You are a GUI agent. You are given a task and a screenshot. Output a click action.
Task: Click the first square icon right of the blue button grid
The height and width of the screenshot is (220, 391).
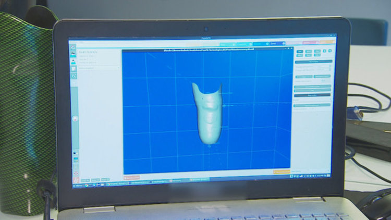[324, 51]
